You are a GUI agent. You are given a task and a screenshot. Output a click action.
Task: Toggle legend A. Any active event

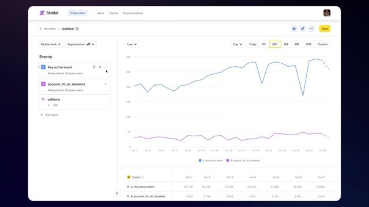click(x=211, y=160)
